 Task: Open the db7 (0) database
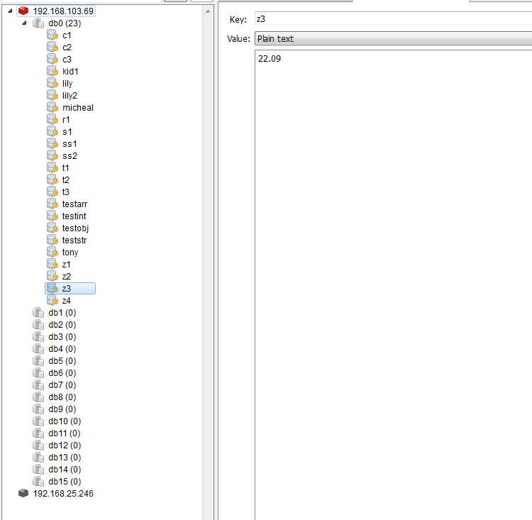[62, 385]
